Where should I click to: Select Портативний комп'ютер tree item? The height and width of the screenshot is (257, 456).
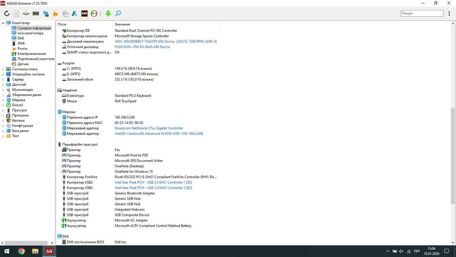(36, 59)
